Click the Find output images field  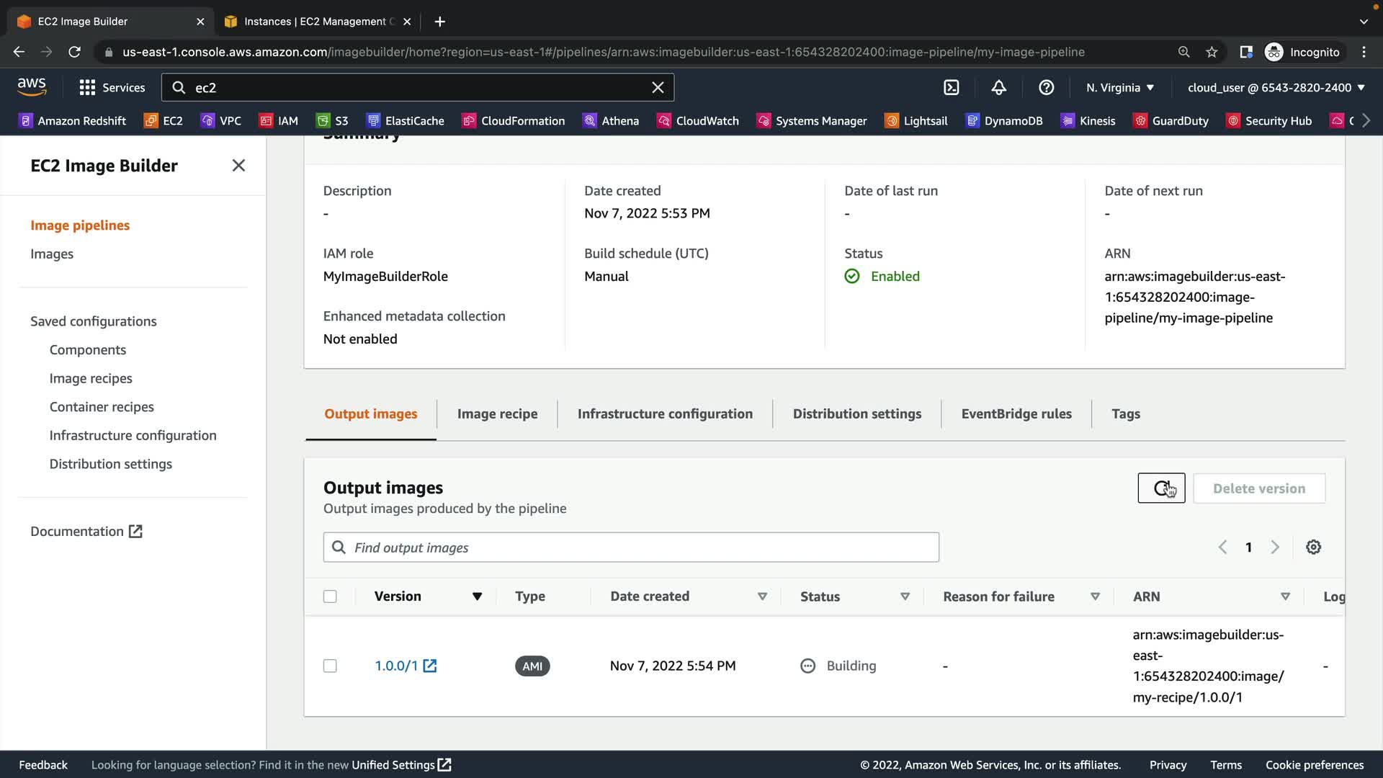[630, 548]
